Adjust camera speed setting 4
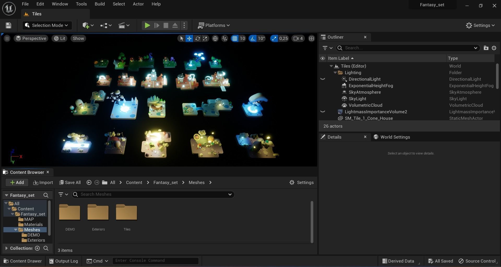 click(298, 39)
